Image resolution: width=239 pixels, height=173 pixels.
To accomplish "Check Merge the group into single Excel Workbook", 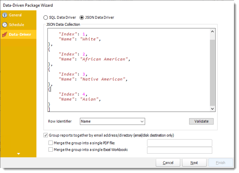I will pyautogui.click(x=50, y=149).
